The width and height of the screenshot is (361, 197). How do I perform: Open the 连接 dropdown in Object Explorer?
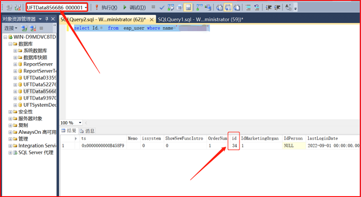[11, 28]
